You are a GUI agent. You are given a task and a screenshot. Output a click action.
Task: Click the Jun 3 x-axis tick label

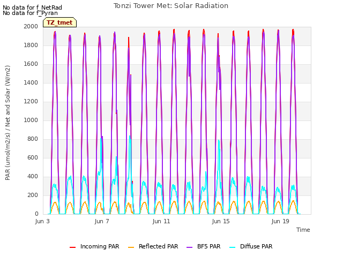(x=42, y=221)
